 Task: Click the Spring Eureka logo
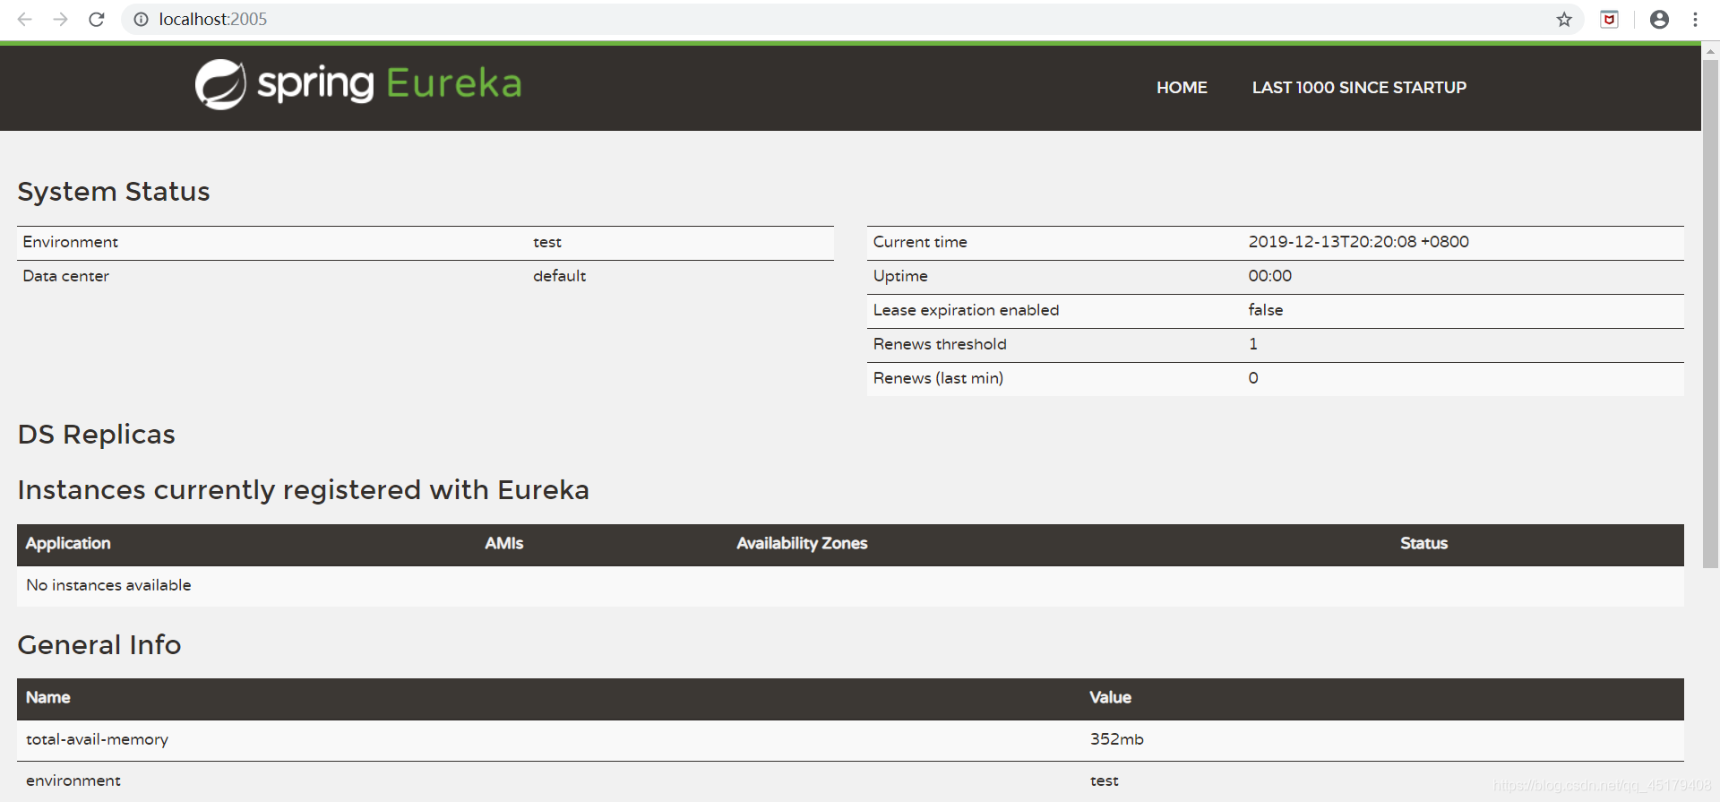coord(358,84)
